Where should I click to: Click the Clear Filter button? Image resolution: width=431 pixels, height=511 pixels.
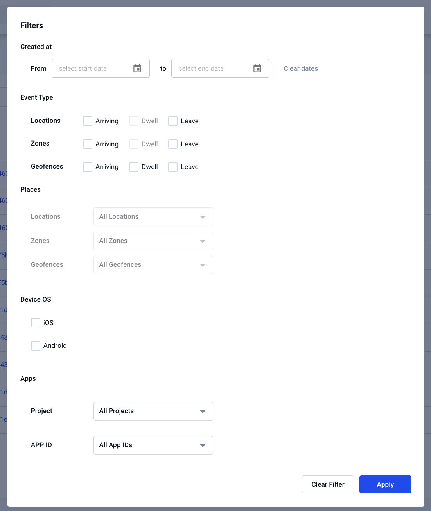coord(328,484)
